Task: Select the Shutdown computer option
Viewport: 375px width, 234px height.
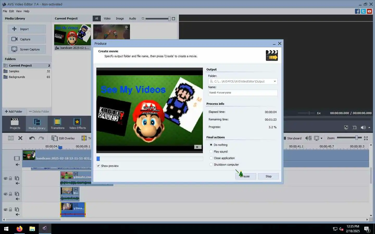Action: point(211,164)
